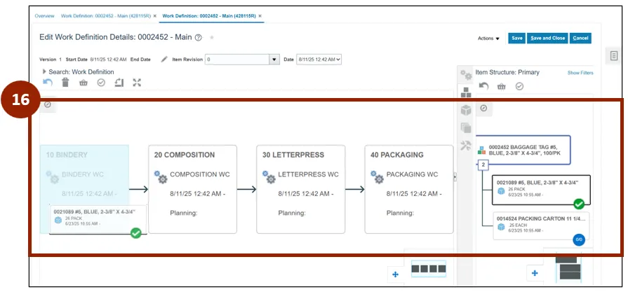
Task: Click the compass icon in the Item Structure diagram
Action: pos(484,109)
